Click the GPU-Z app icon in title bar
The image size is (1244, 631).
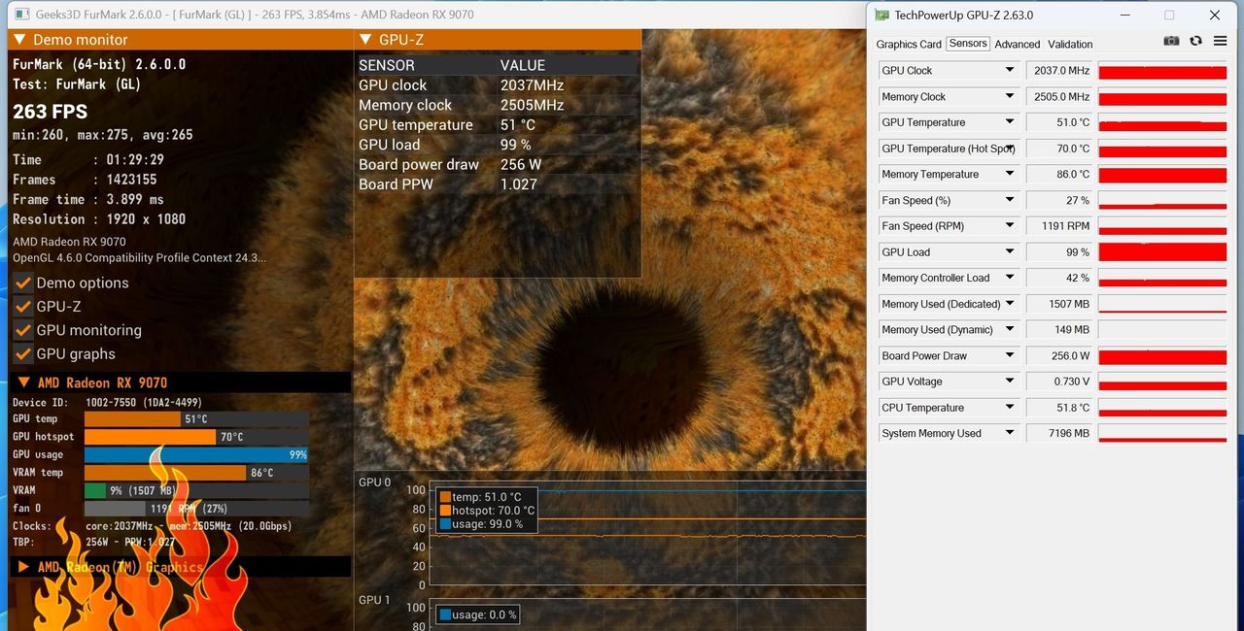(x=881, y=15)
